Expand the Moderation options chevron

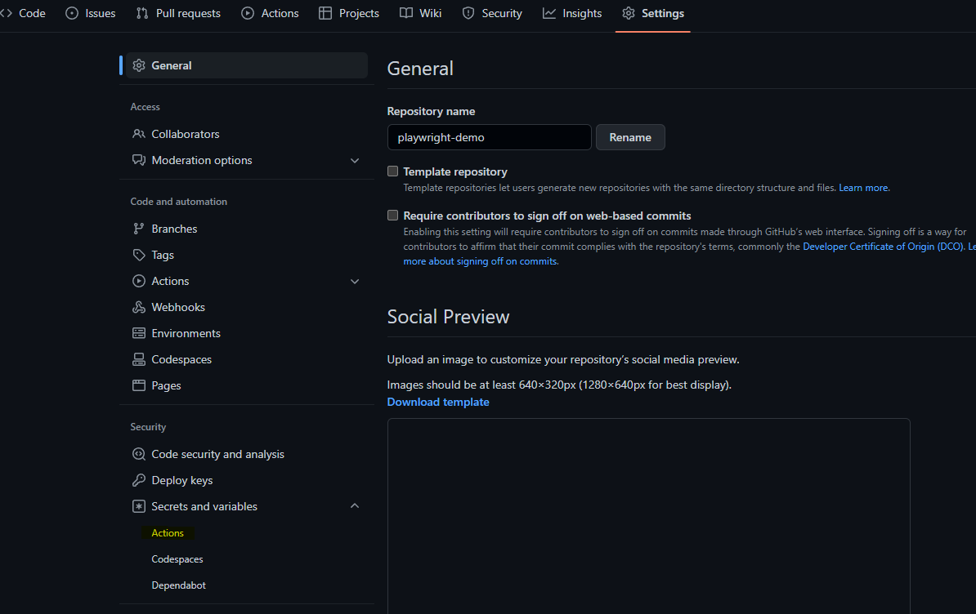tap(355, 160)
